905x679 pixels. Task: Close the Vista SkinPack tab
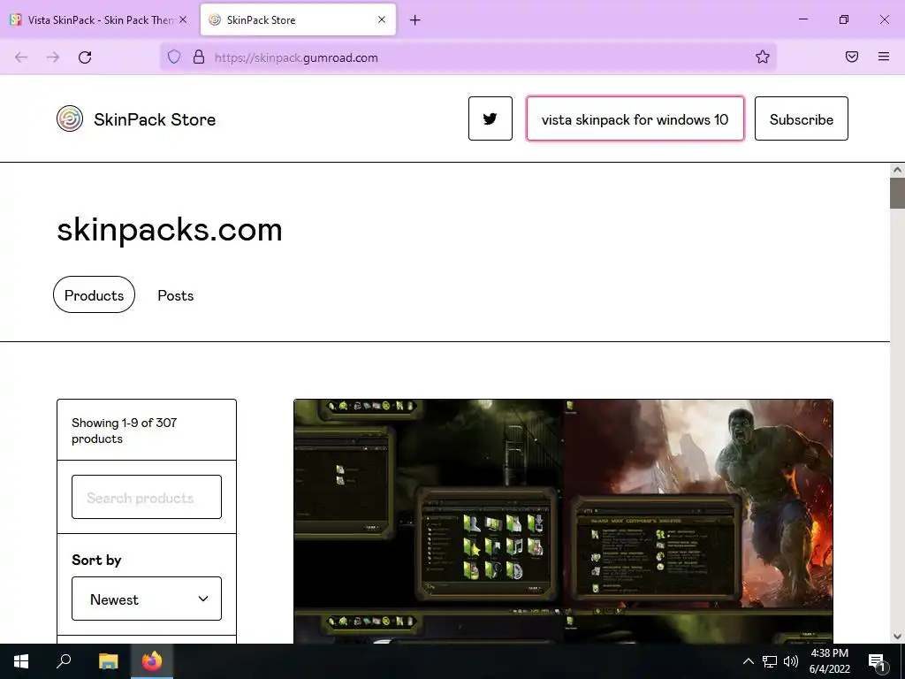pyautogui.click(x=183, y=19)
